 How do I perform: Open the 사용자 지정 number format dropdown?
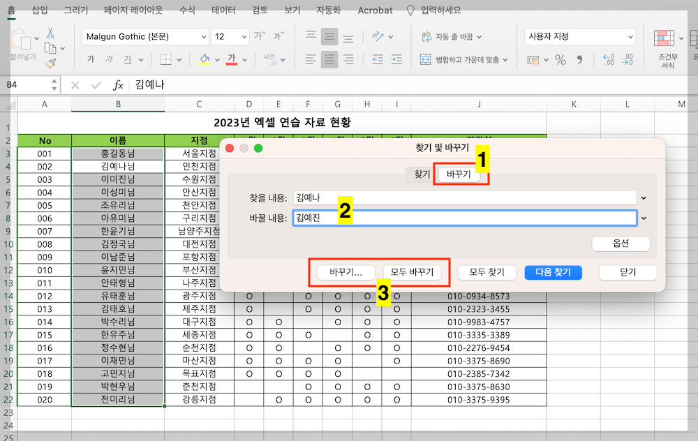coord(579,37)
